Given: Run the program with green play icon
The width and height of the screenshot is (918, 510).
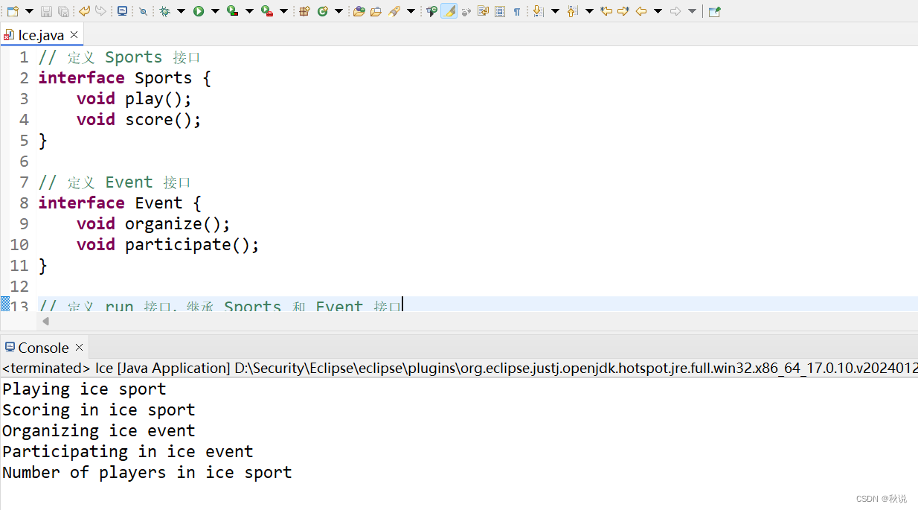Looking at the screenshot, I should pos(199,11).
